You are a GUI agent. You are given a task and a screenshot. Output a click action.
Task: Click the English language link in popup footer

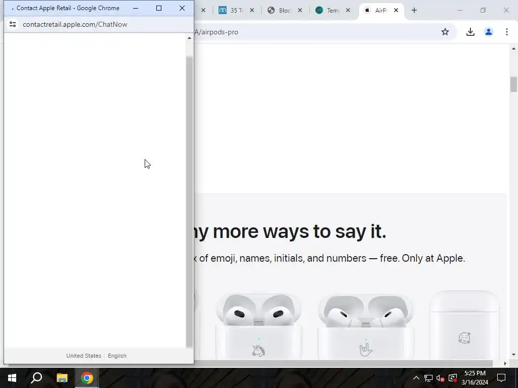117,356
